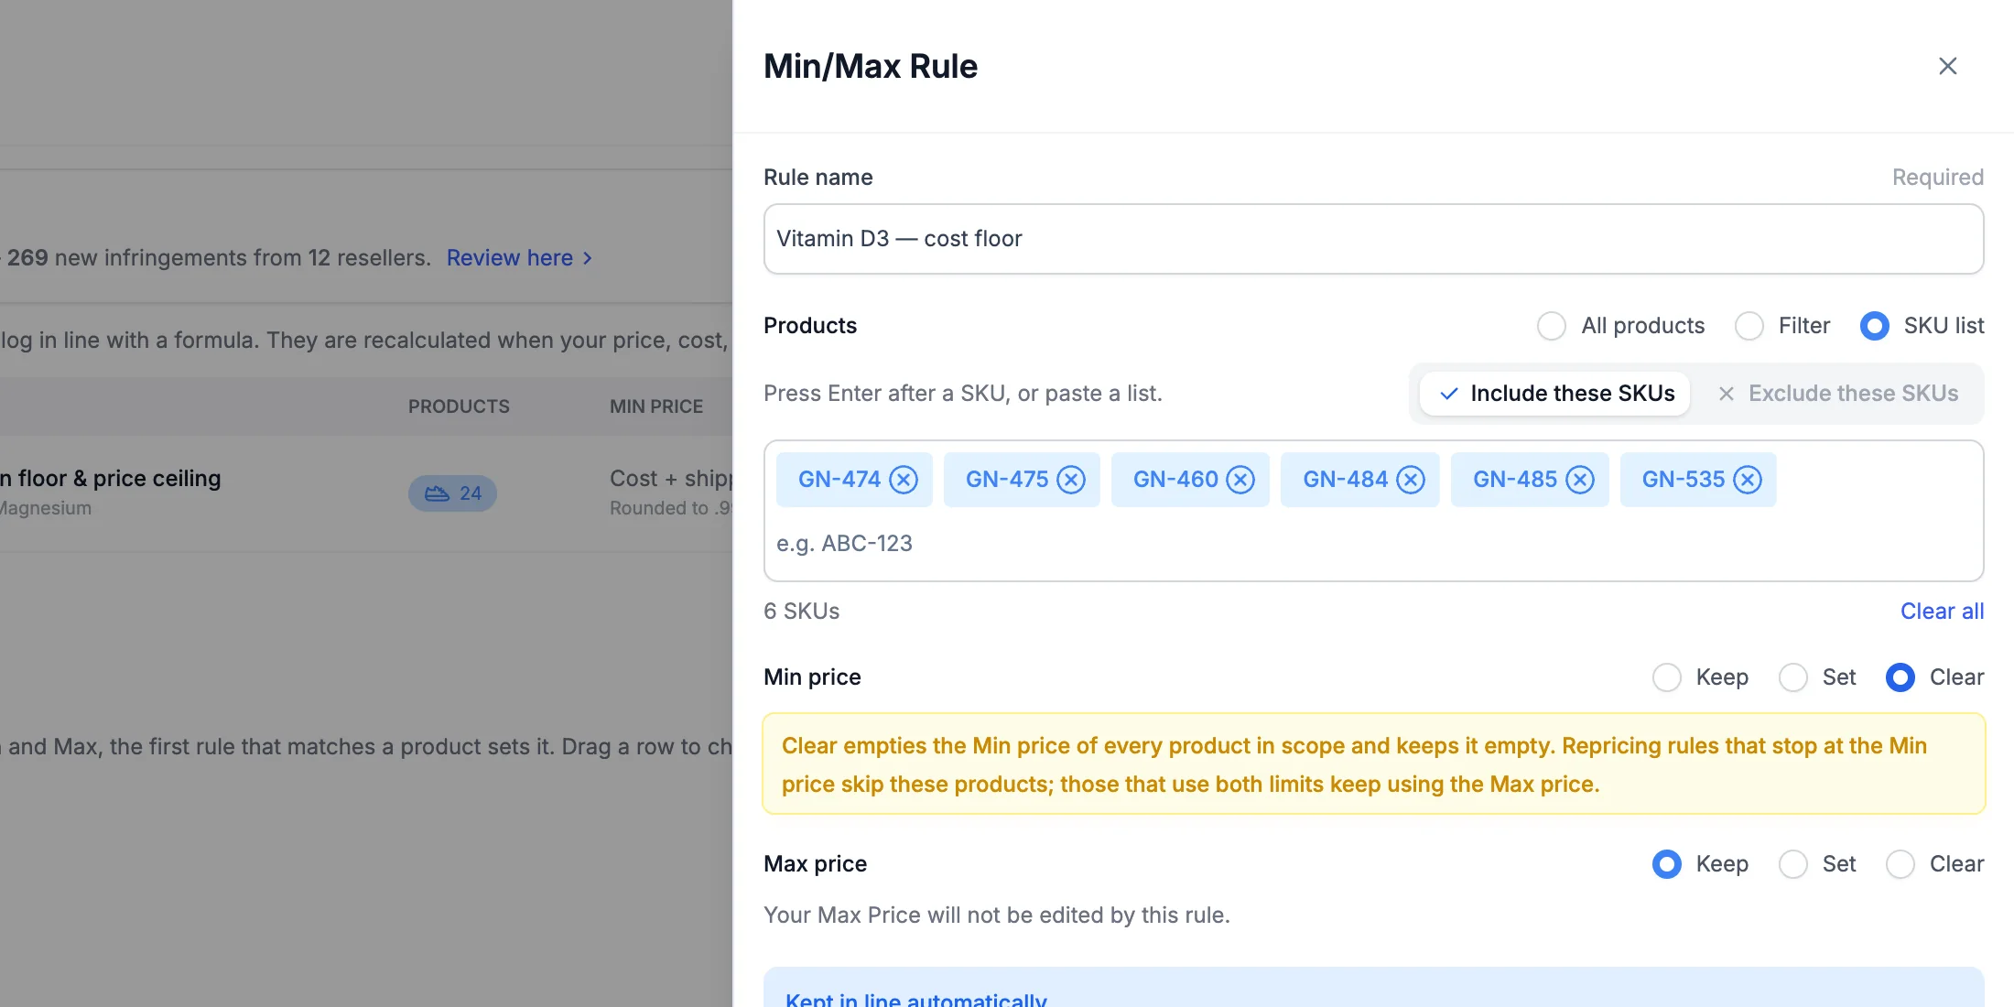This screenshot has width=2014, height=1007.
Task: Click 'Your Max Price will not be edited' text
Action: click(x=997, y=915)
